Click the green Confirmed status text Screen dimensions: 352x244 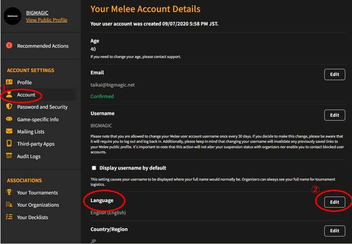102,97
